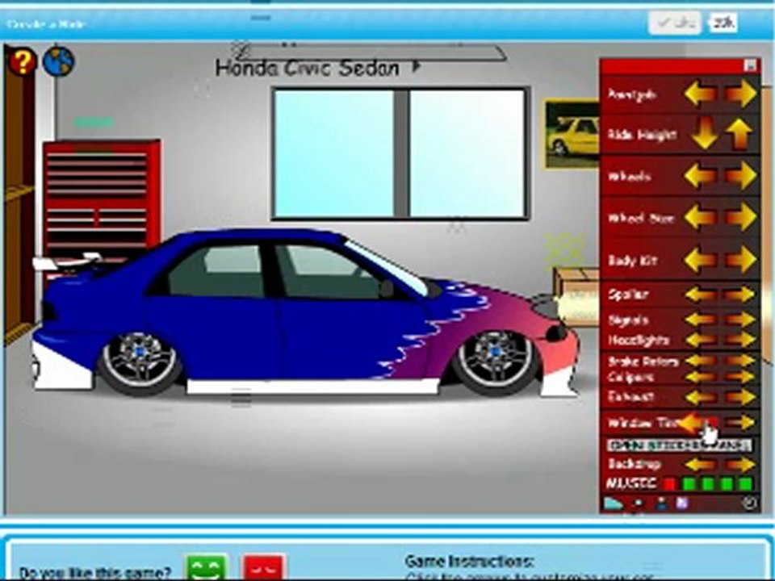Cycle Spoiler backward with left arrow

(701, 295)
